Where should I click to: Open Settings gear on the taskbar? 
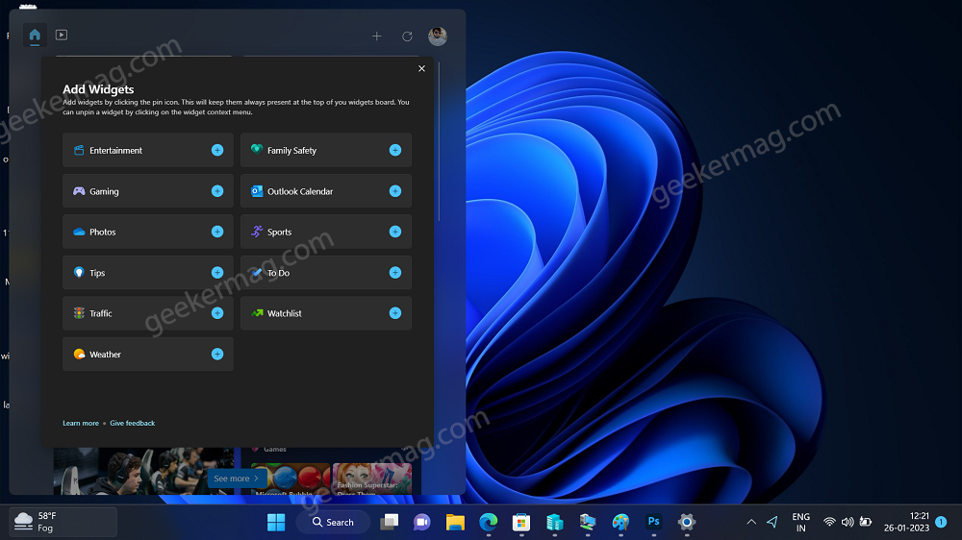pyautogui.click(x=687, y=523)
